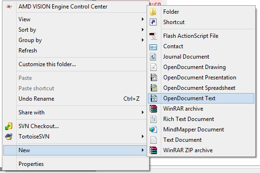Viewport: 260px width, 173px height.
Task: Expand the New submenu arrow
Action: tap(143, 150)
